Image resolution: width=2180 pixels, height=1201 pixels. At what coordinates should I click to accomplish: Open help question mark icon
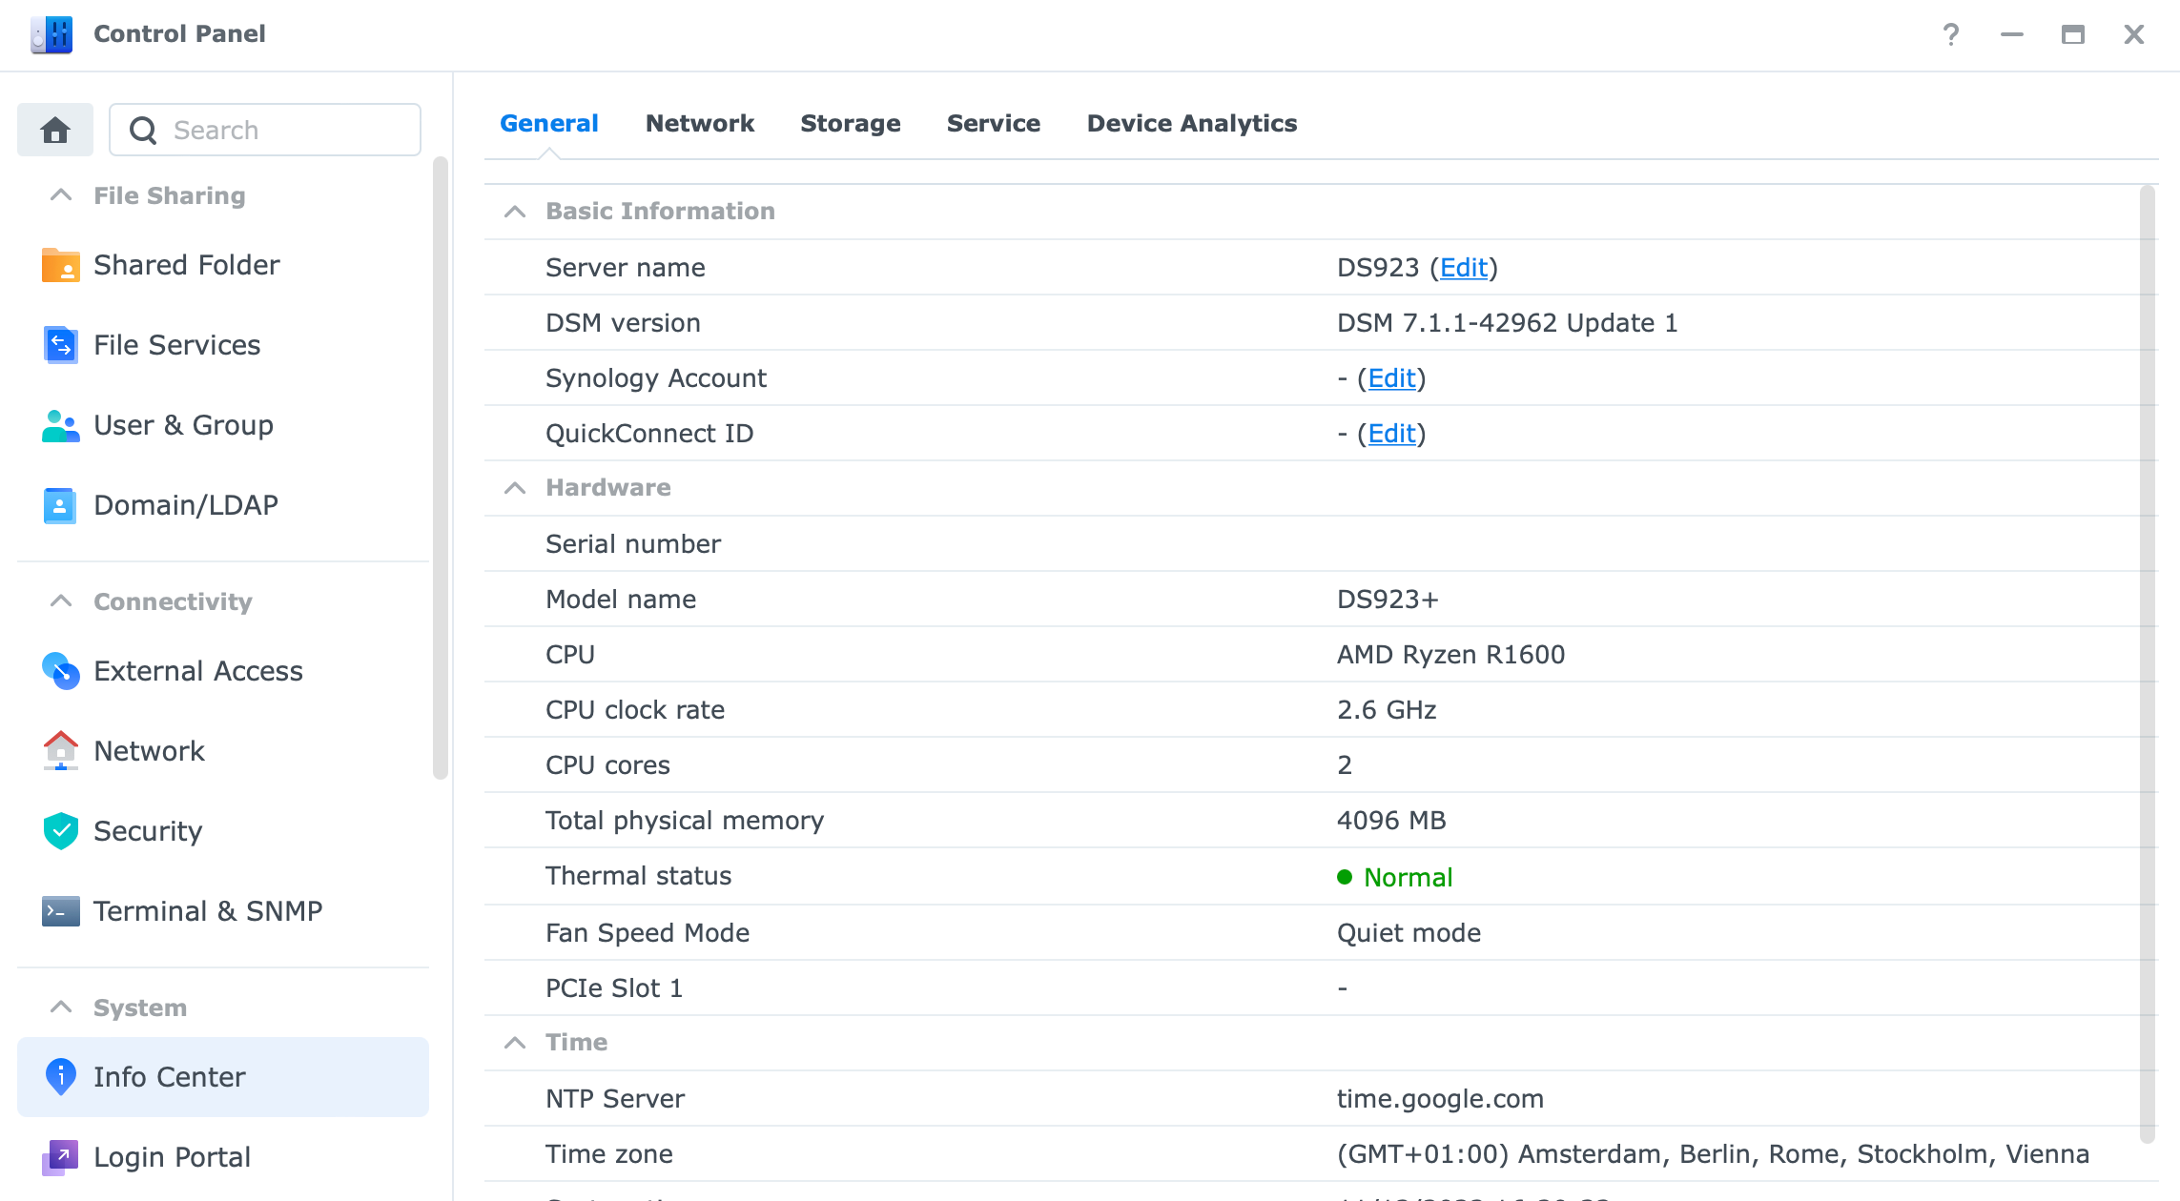(x=1951, y=34)
